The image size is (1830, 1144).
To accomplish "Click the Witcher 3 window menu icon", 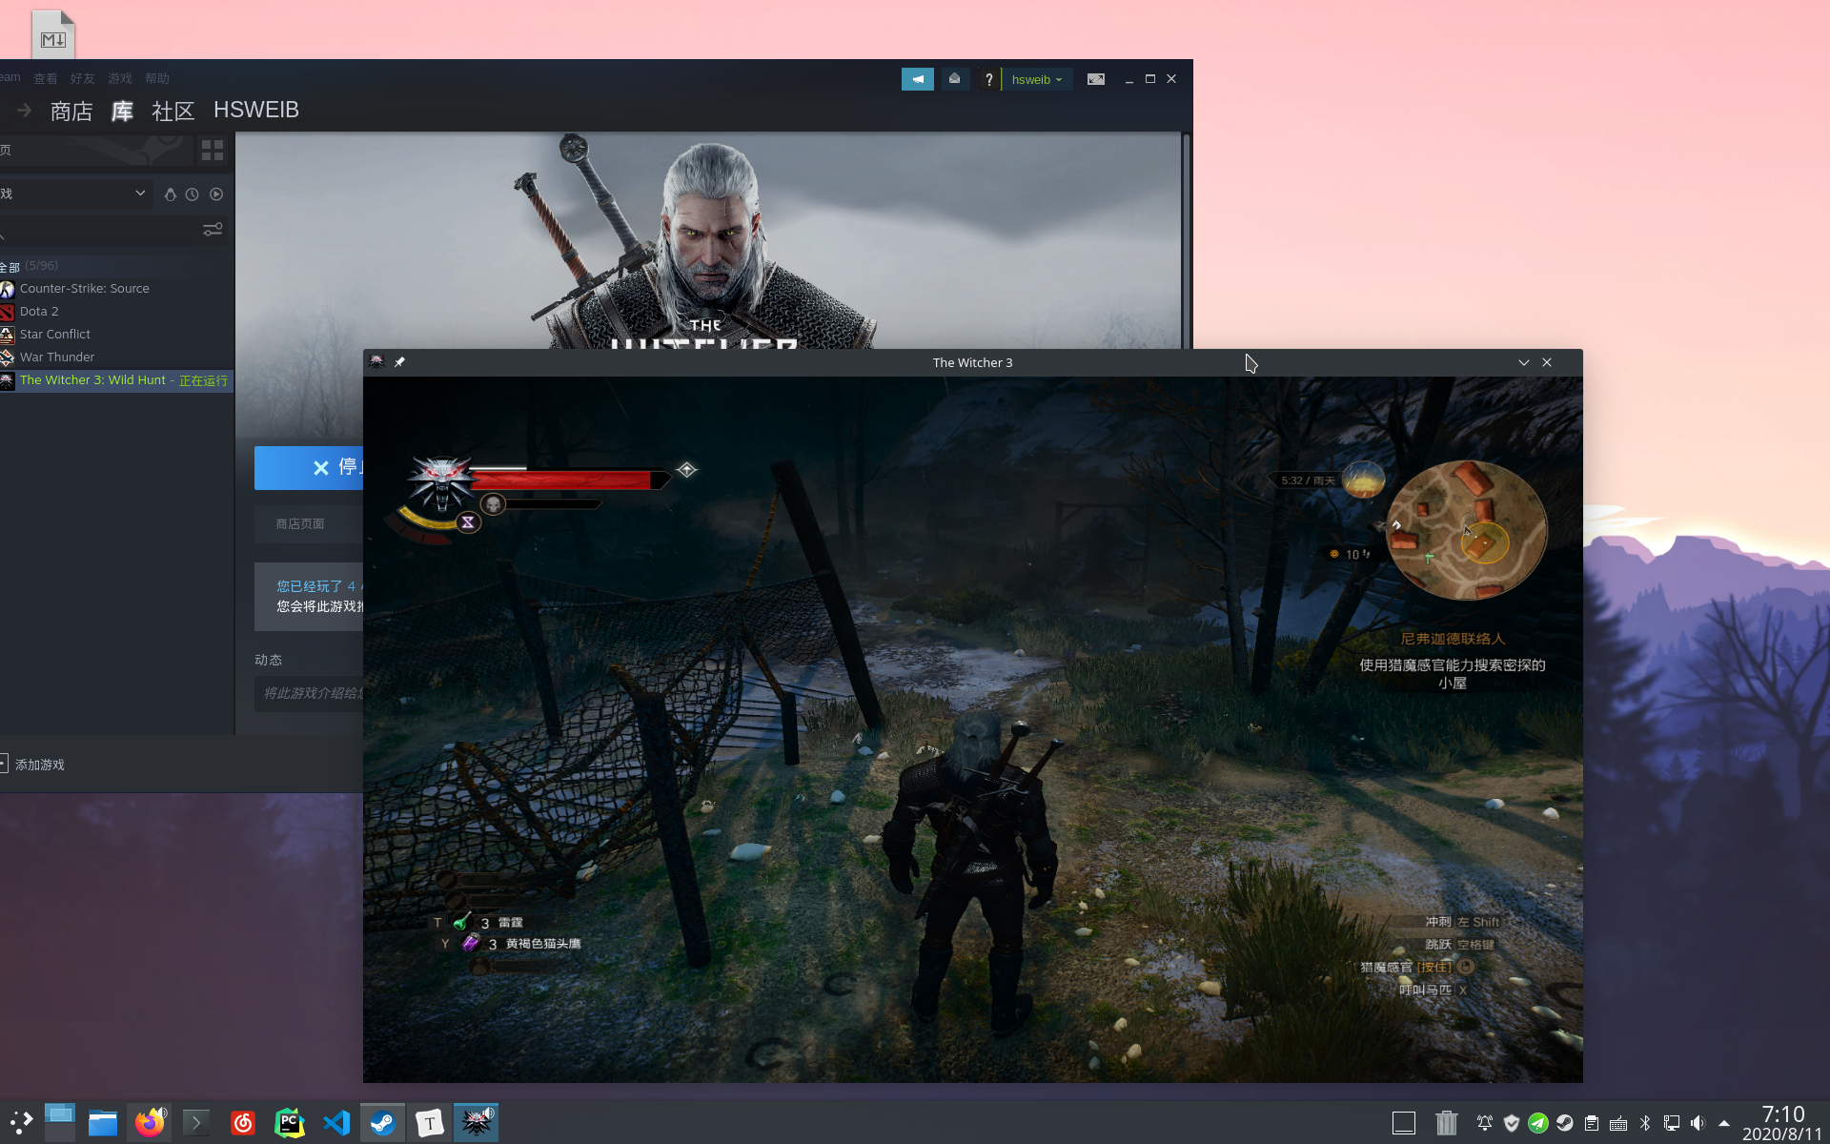I will pos(376,362).
